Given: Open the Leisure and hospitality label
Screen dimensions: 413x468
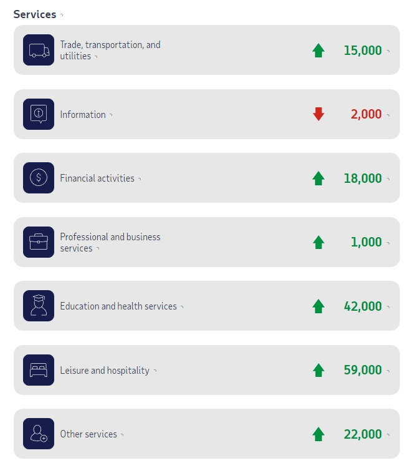Looking at the screenshot, I should (105, 371).
